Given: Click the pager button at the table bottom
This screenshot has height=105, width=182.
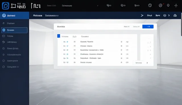Looking at the screenshot, I should click(x=138, y=63).
